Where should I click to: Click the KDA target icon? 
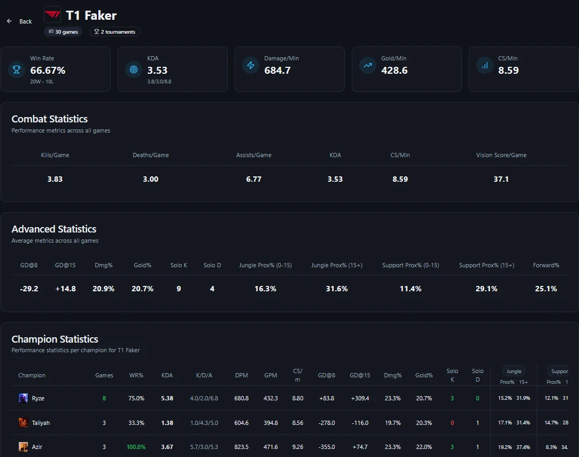point(134,69)
